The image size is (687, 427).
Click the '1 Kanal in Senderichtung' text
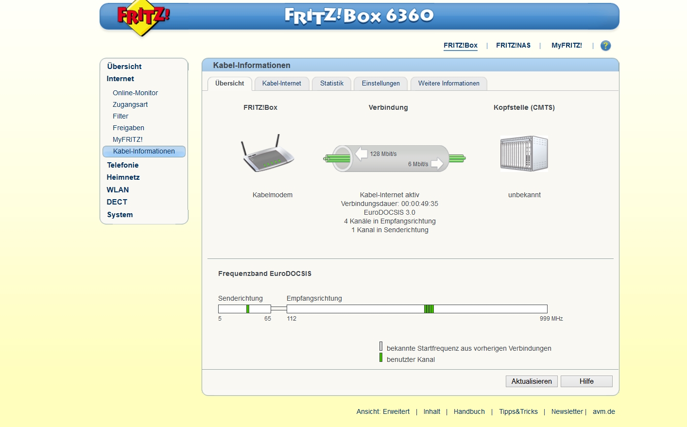click(x=390, y=230)
